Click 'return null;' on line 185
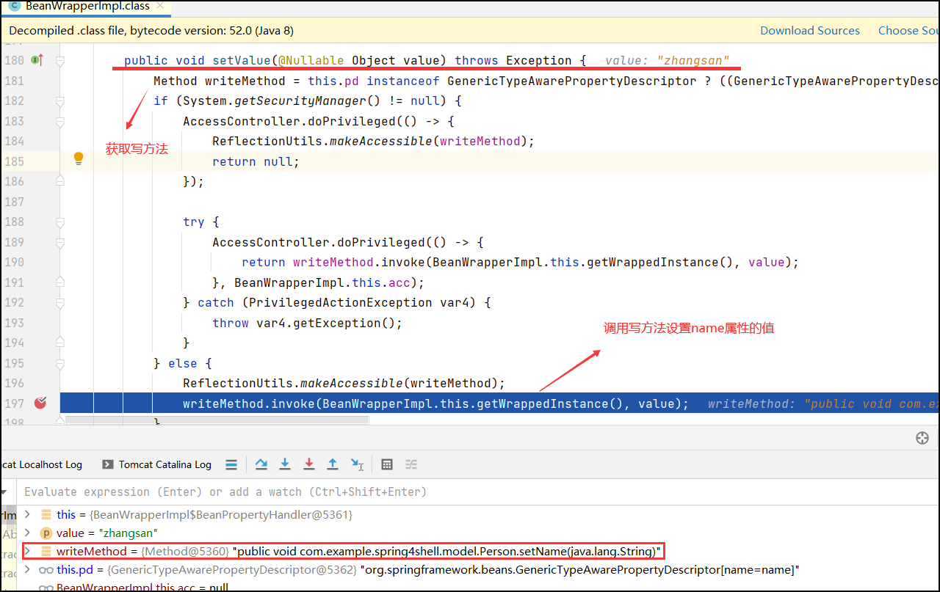The image size is (940, 592). click(x=256, y=161)
